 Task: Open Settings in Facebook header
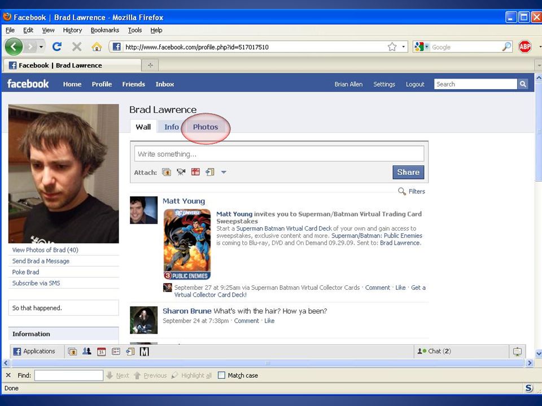pos(384,84)
